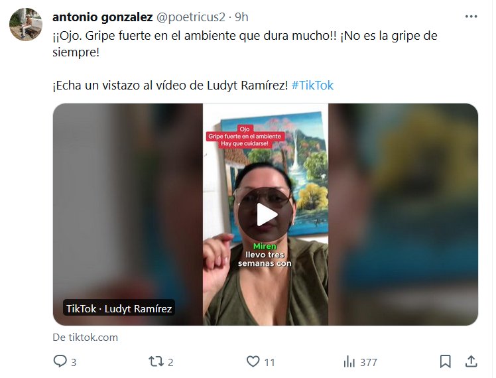The height and width of the screenshot is (378, 496).
Task: Click the reply speech bubble icon
Action: point(60,361)
